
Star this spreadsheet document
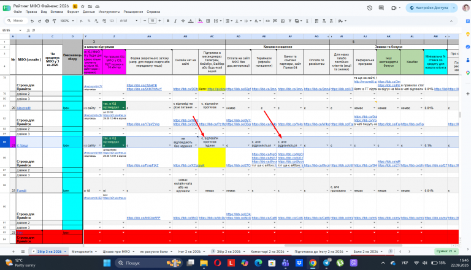(83, 6)
